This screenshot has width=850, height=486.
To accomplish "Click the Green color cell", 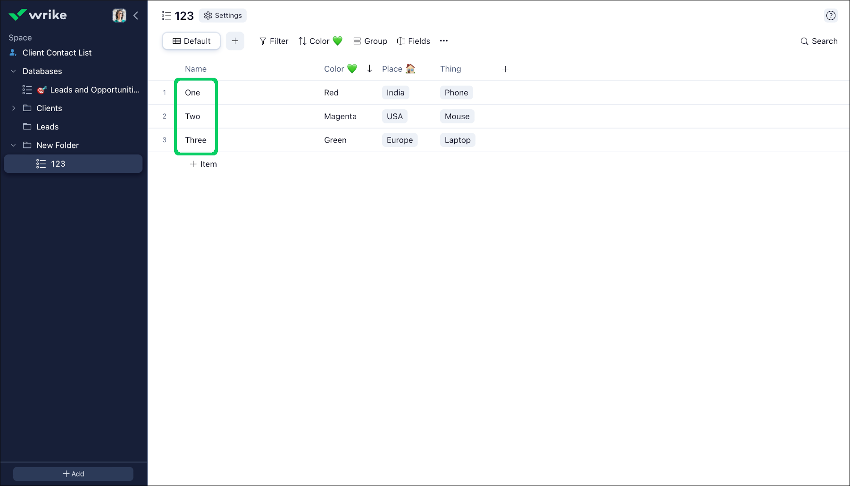I will point(335,140).
